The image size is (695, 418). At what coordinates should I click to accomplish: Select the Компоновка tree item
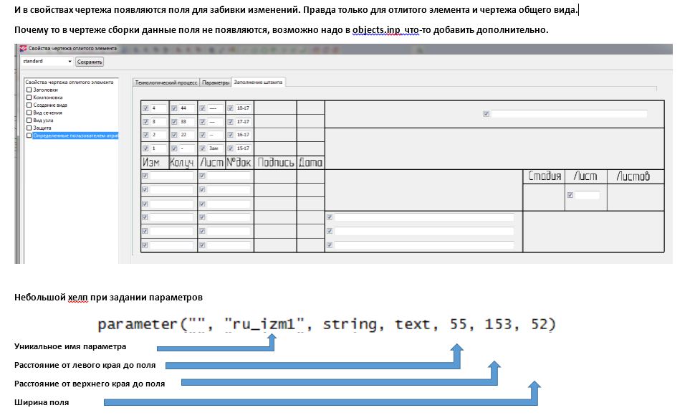click(48, 98)
